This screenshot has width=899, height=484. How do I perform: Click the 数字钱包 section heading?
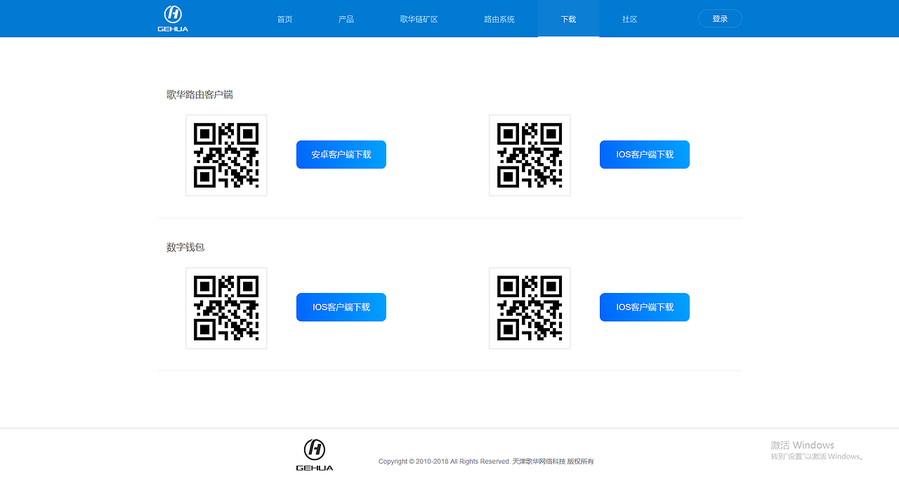[x=185, y=247]
